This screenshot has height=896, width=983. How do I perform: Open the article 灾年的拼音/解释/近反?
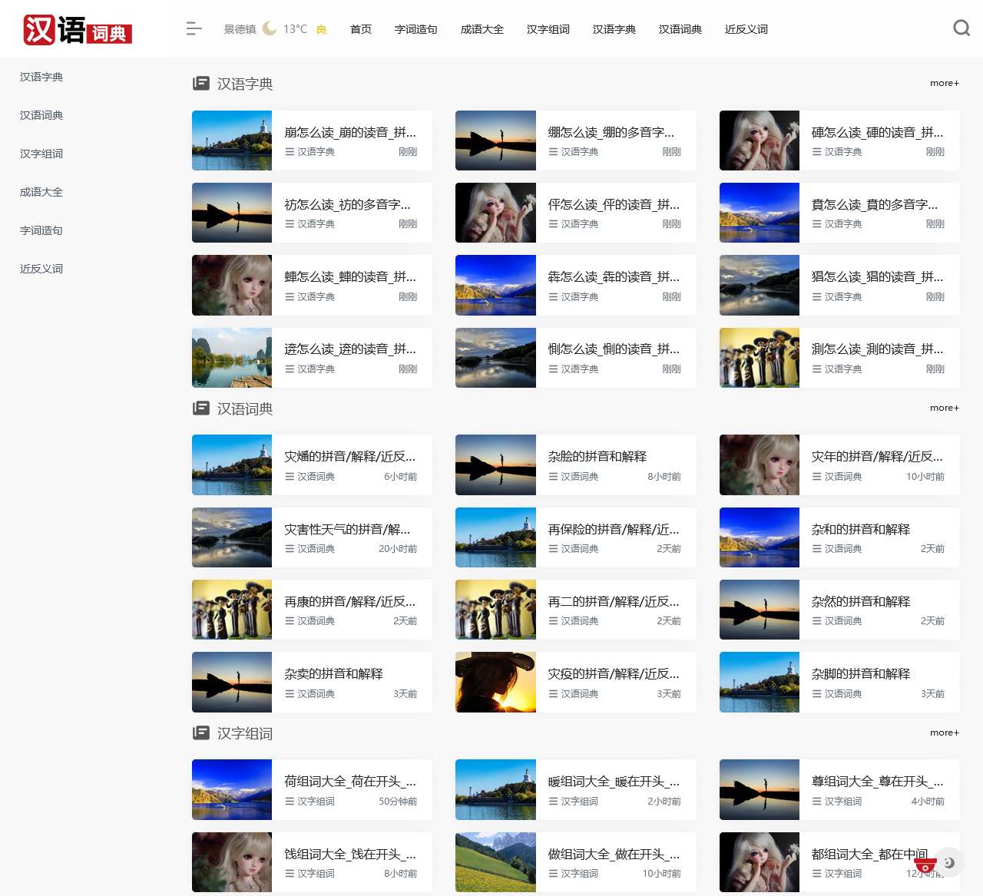tap(877, 456)
